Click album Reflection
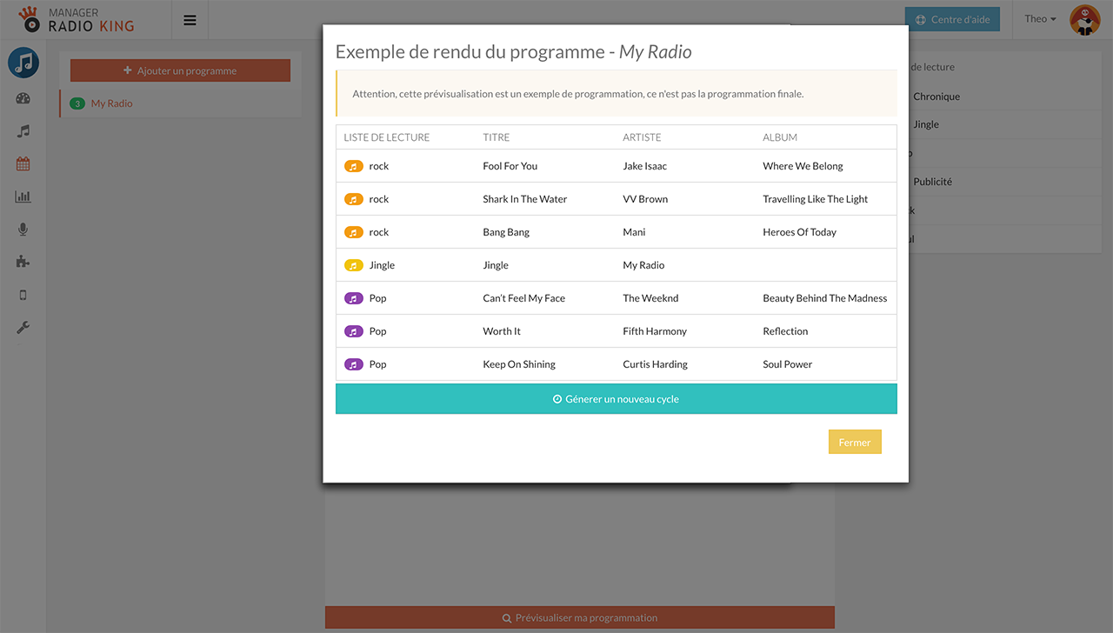The height and width of the screenshot is (633, 1113). point(785,331)
